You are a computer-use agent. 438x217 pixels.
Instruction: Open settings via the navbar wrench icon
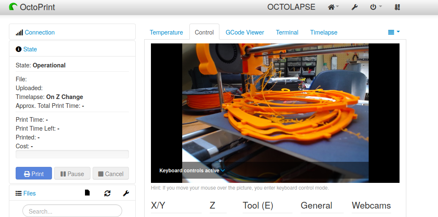coord(354,7)
